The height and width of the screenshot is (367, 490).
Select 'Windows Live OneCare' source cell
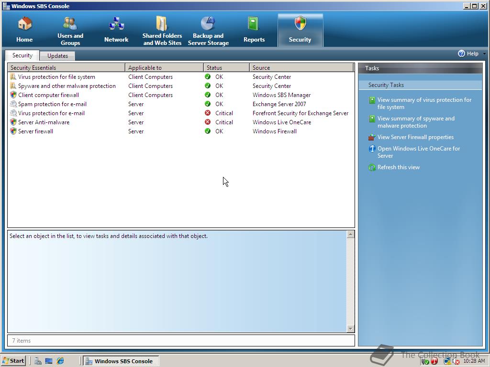(x=281, y=122)
